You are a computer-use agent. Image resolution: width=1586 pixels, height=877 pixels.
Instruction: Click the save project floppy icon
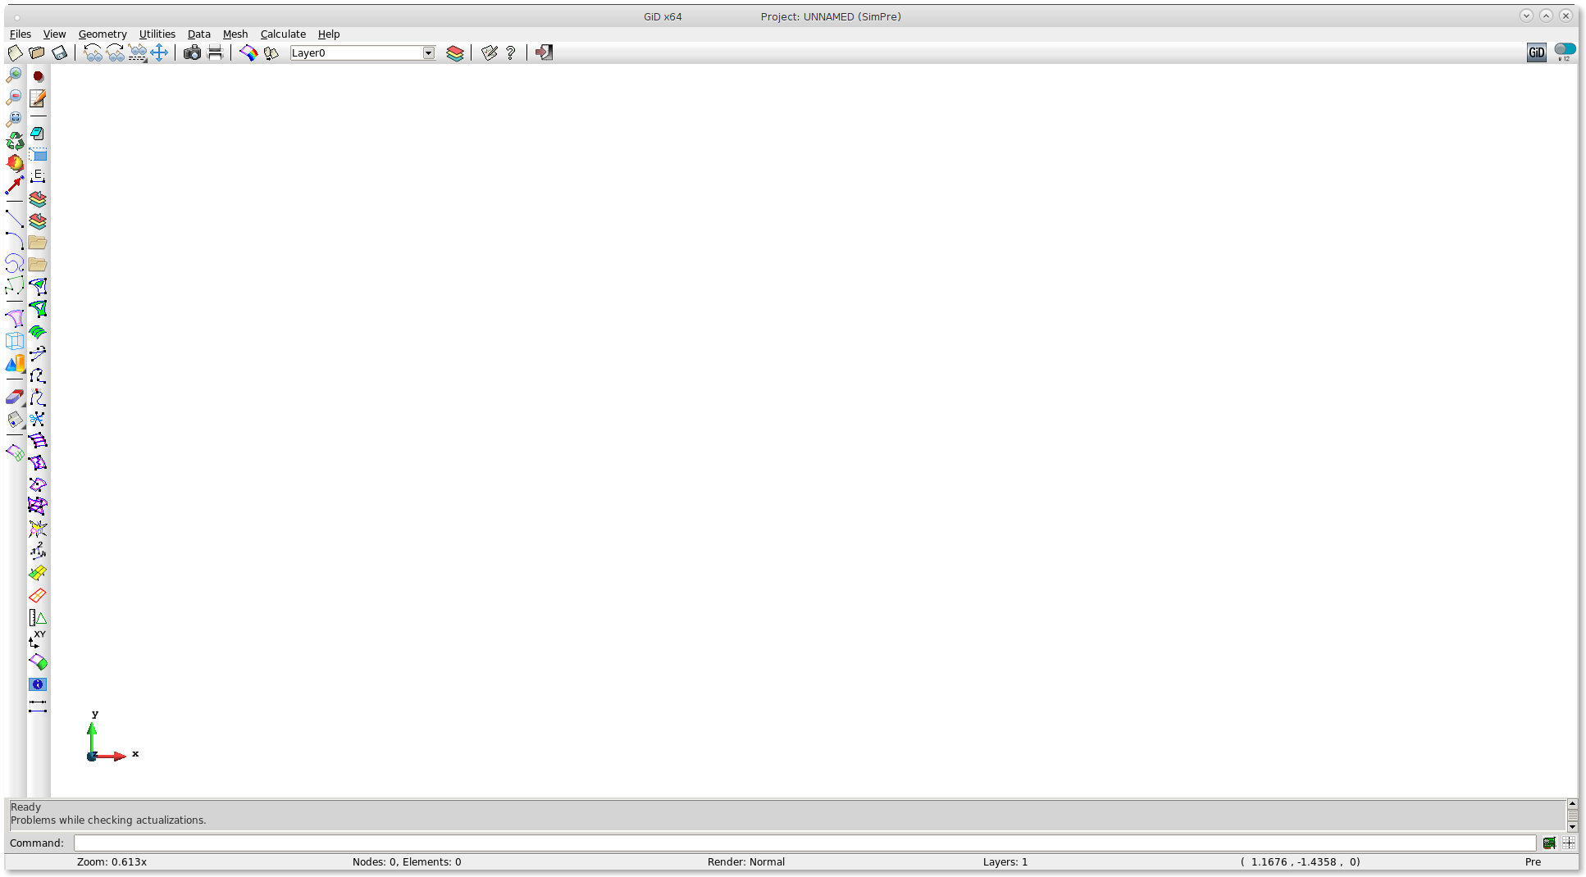(x=59, y=52)
